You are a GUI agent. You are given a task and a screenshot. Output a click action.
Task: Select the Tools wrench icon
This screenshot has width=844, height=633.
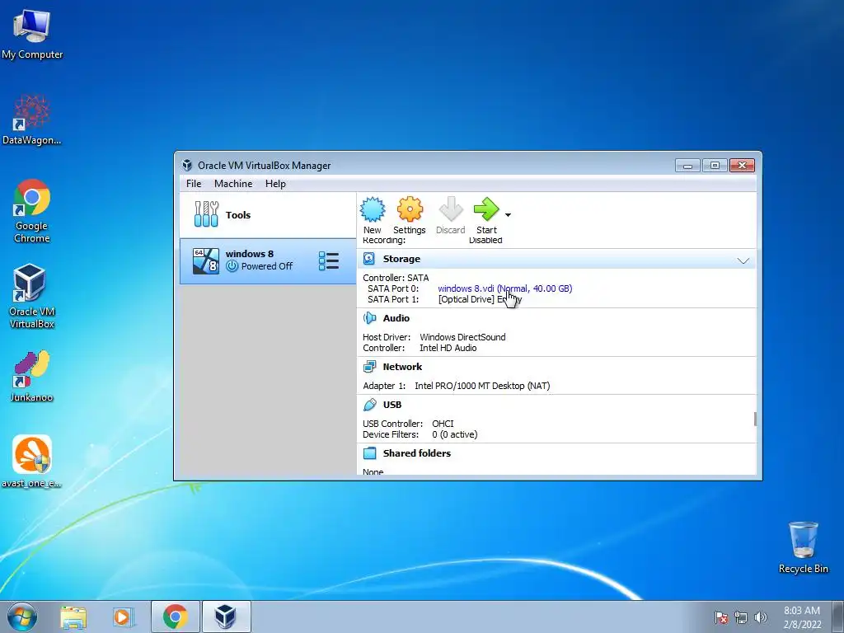tap(206, 214)
